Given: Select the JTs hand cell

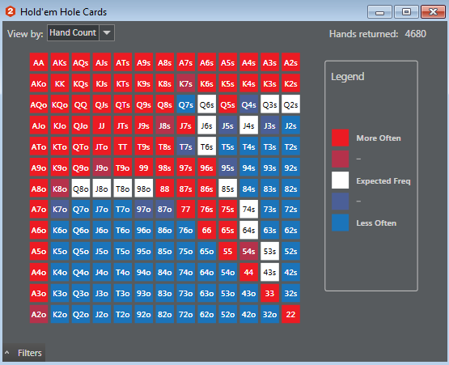Looking at the screenshot, I should [x=123, y=125].
